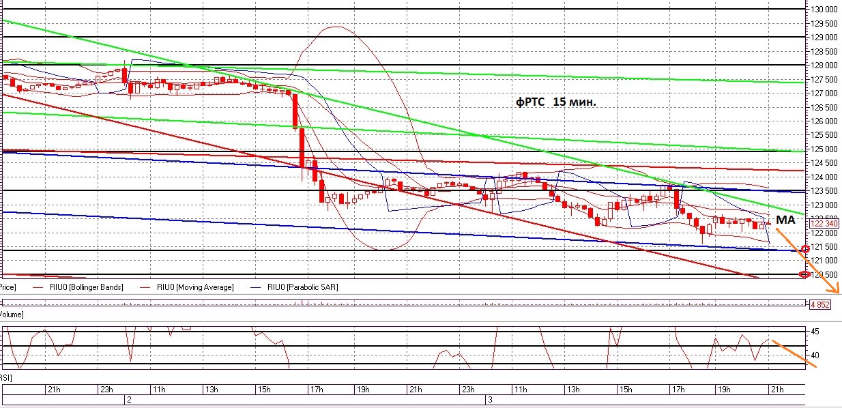
Task: Click the 19h time label of day 2
Action: (x=362, y=390)
